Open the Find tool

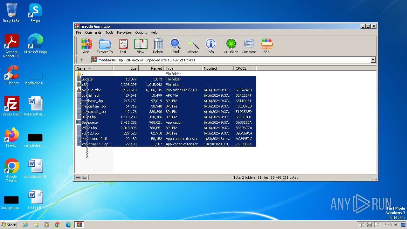coord(176,46)
